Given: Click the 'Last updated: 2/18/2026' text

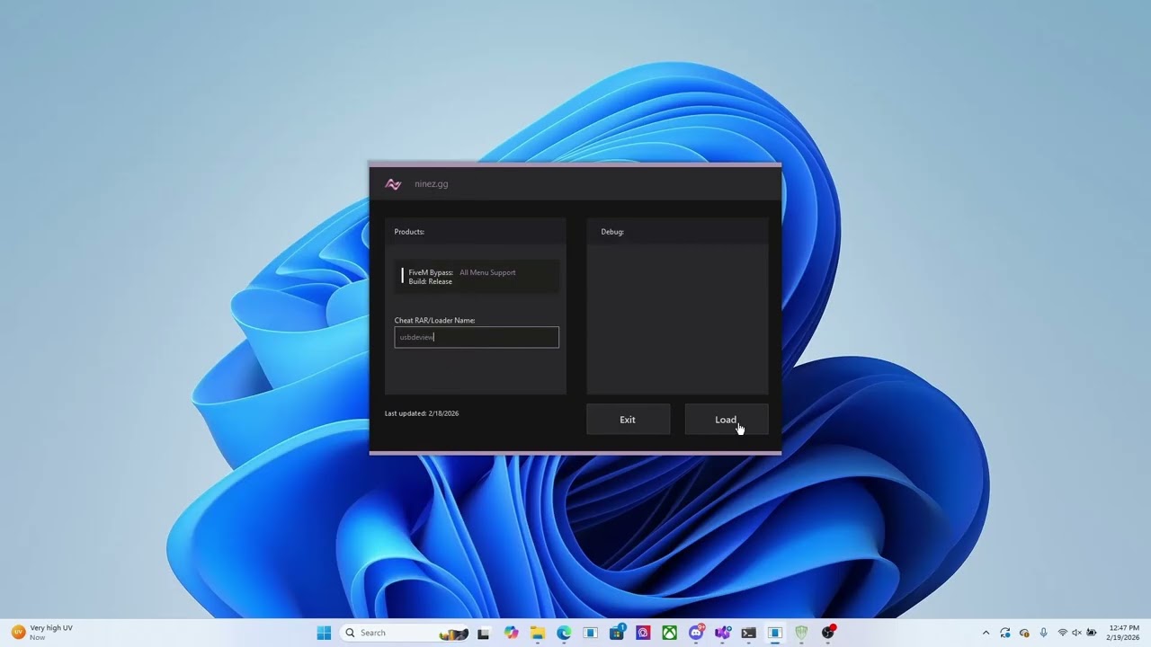Looking at the screenshot, I should (x=422, y=413).
